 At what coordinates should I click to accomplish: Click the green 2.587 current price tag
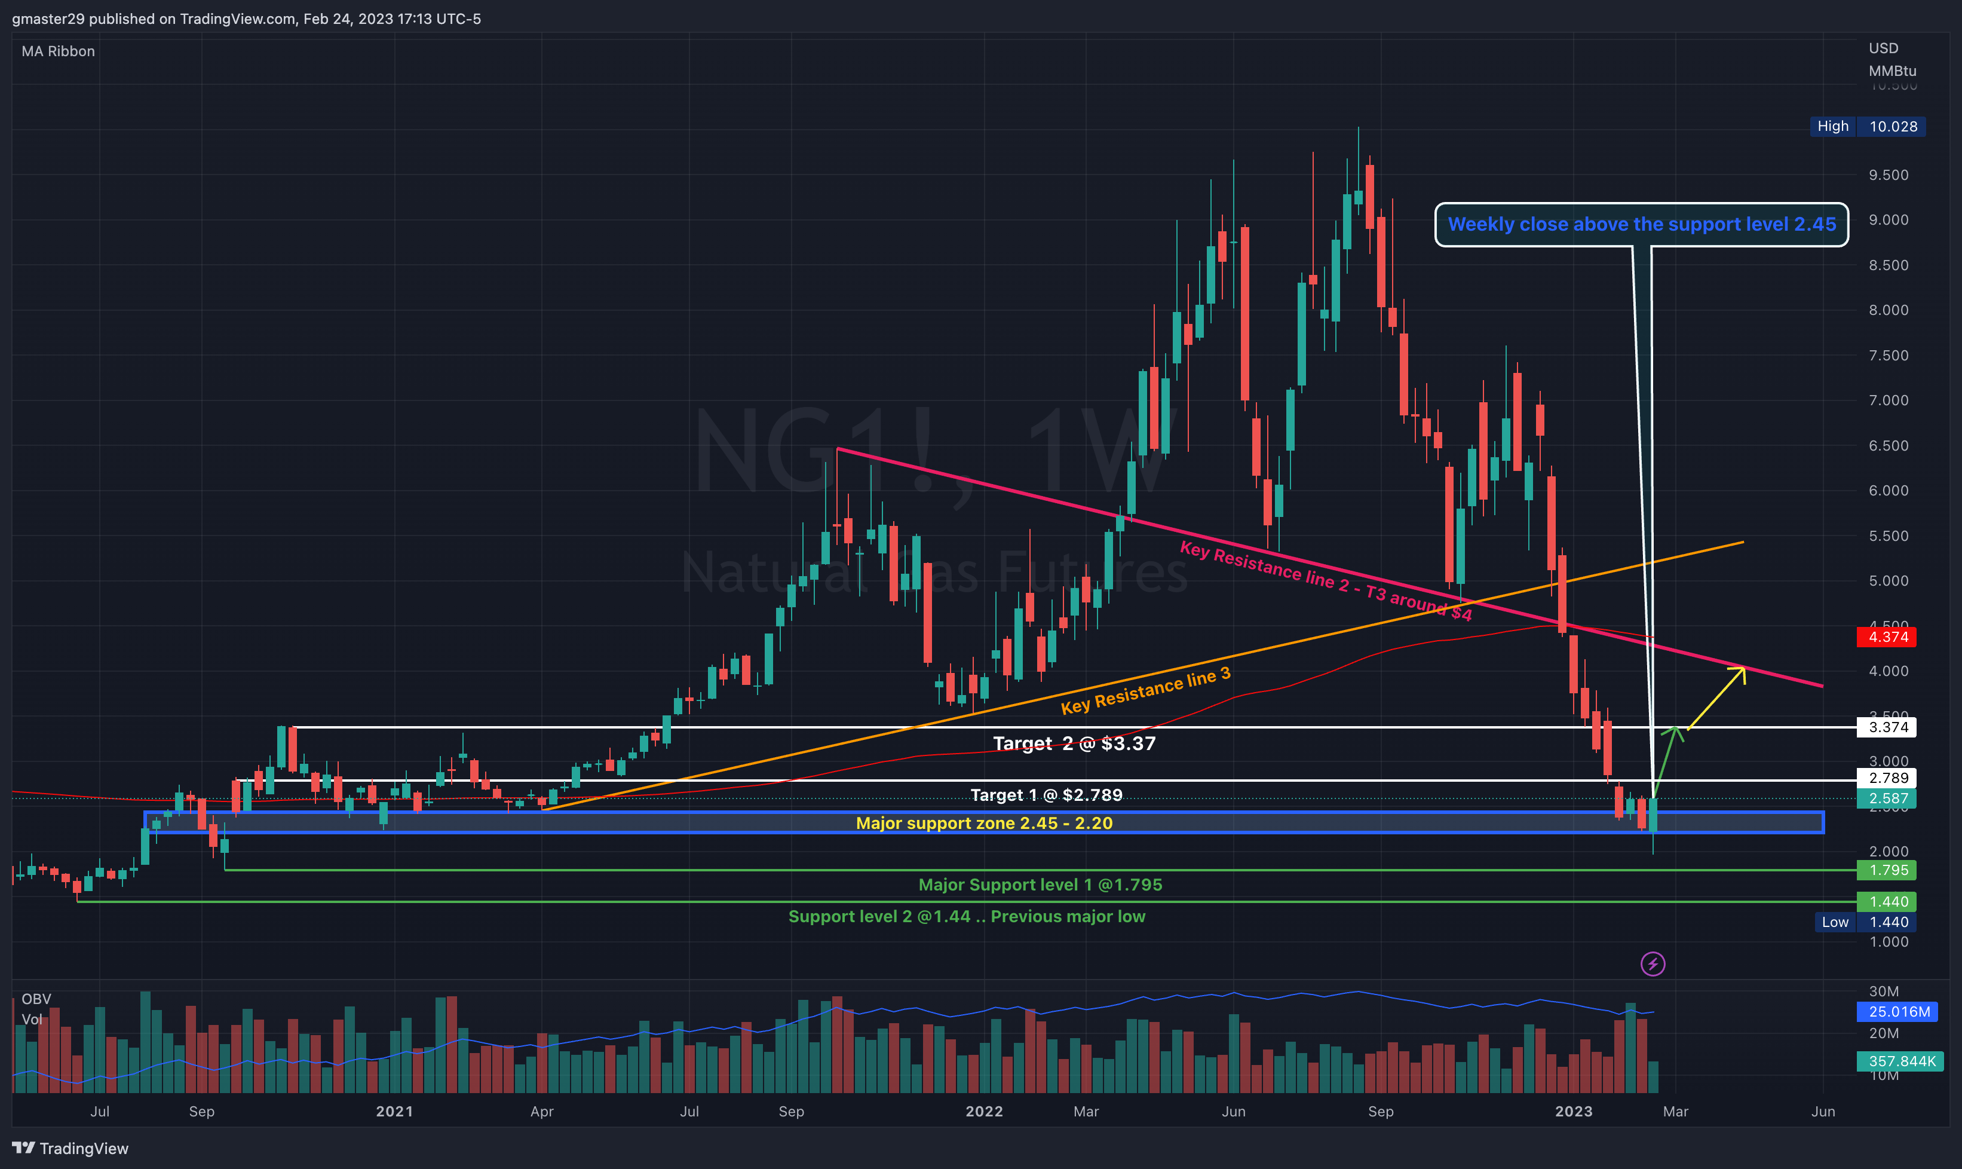(x=1886, y=798)
